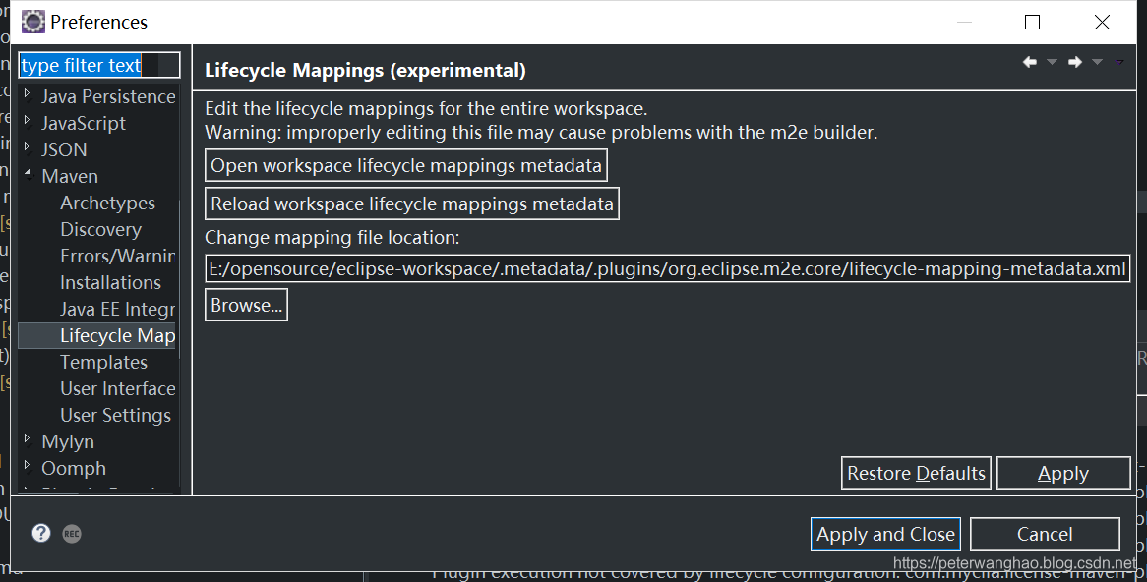Click the Preferences window icon

click(x=32, y=22)
